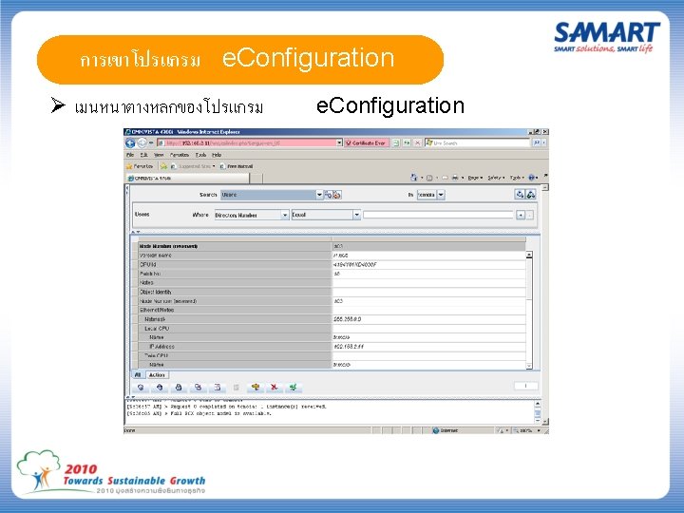Open the Free Hotmail link
The image size is (684, 513).
(x=236, y=166)
